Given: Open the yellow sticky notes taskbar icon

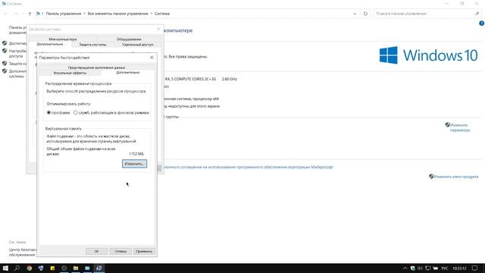Looking at the screenshot, I should click(52, 268).
